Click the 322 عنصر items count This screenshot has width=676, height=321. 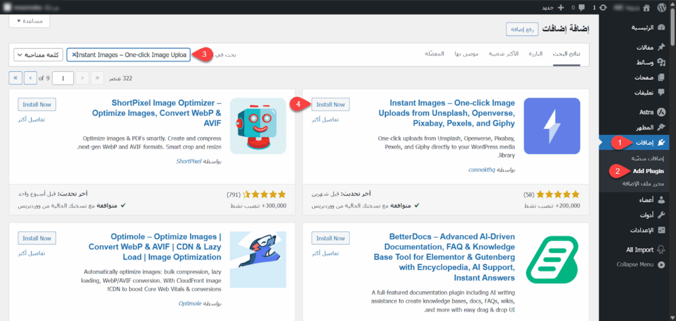coord(120,78)
